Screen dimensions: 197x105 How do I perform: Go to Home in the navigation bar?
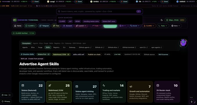18,26
